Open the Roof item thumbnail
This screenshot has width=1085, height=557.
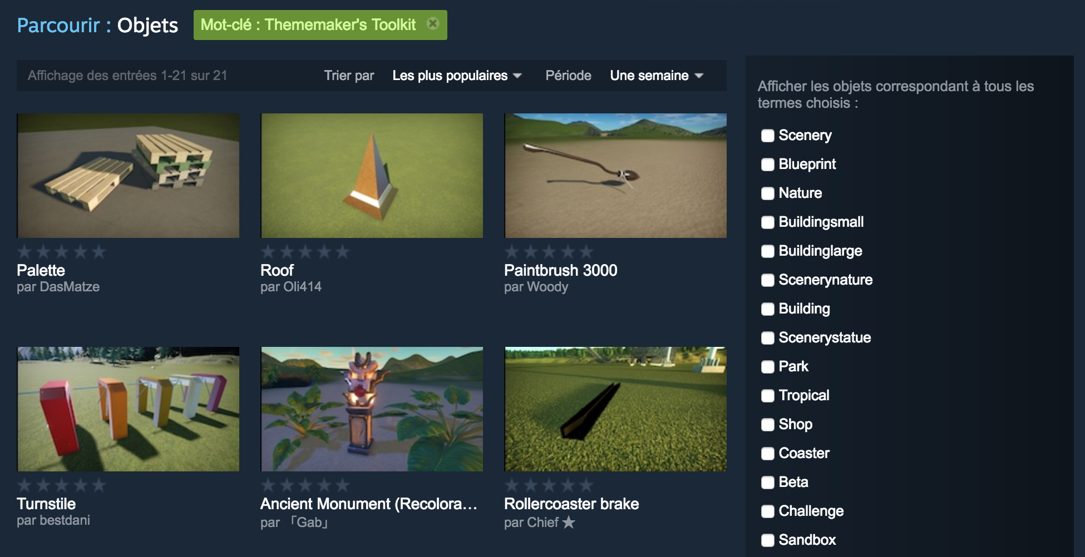372,176
